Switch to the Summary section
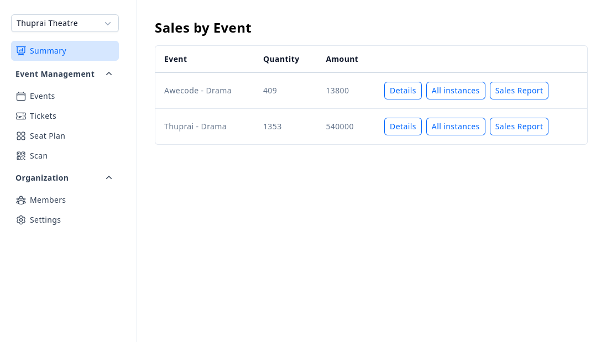Viewport: 596px width, 342px height. point(48,50)
